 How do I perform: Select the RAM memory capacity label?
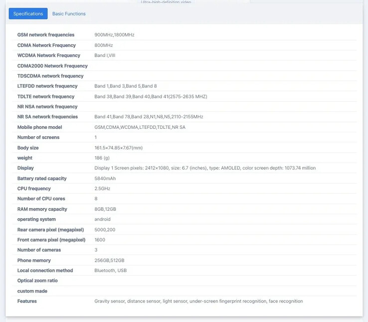tap(42, 209)
